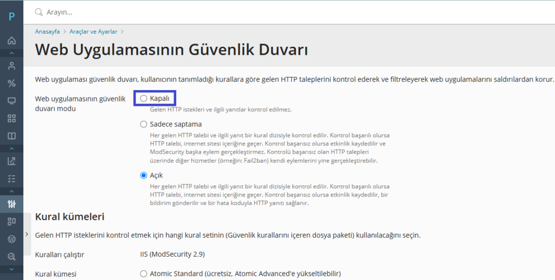555x280 pixels.
Task: Open the Home icon in sidebar
Action: point(11,41)
